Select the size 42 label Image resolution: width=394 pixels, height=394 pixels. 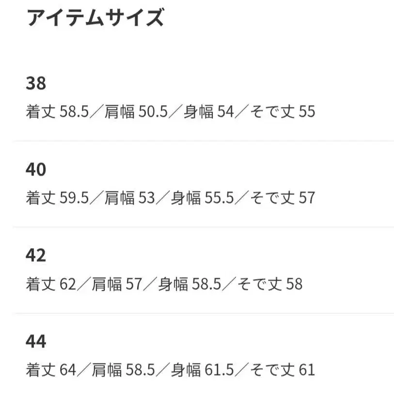[x=36, y=255]
